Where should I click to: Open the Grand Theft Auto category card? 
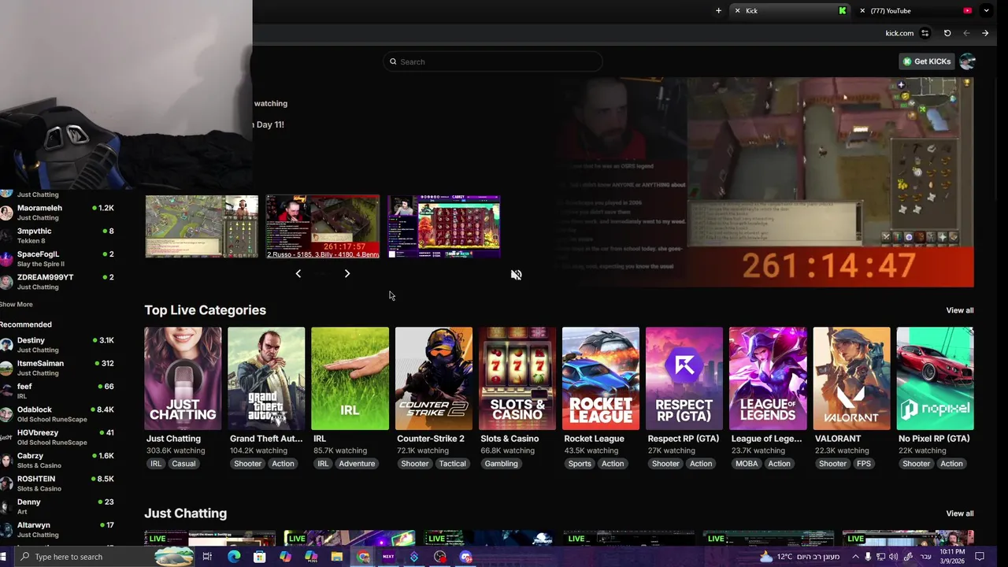pyautogui.click(x=266, y=379)
